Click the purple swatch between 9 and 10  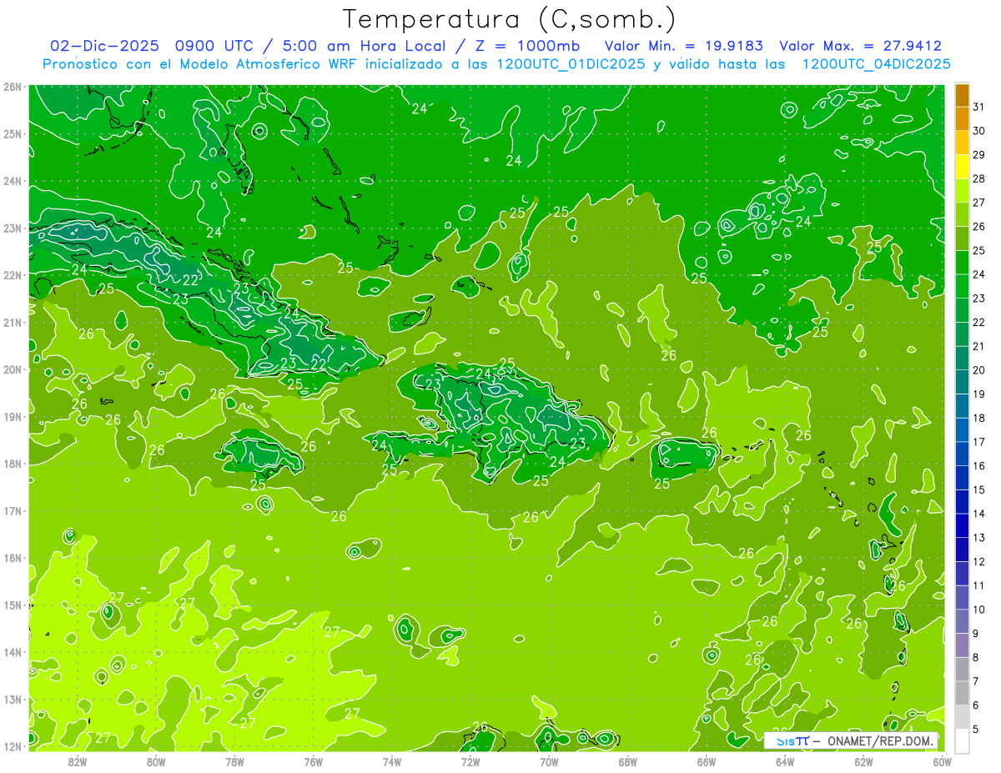coord(962,621)
